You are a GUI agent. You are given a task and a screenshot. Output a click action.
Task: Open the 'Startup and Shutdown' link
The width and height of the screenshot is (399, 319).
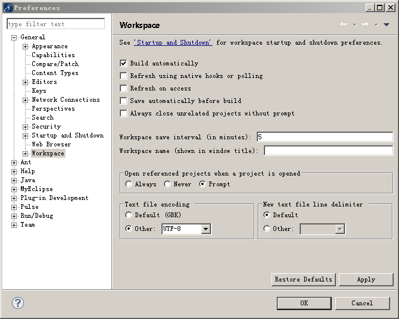tap(173, 42)
